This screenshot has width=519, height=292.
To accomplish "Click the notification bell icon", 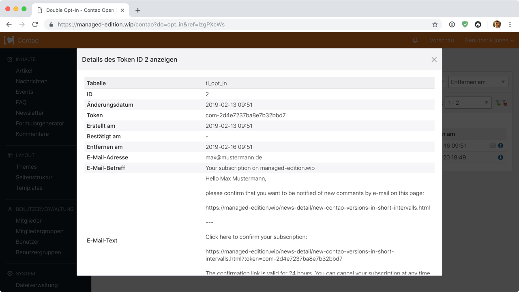I will 415,41.
